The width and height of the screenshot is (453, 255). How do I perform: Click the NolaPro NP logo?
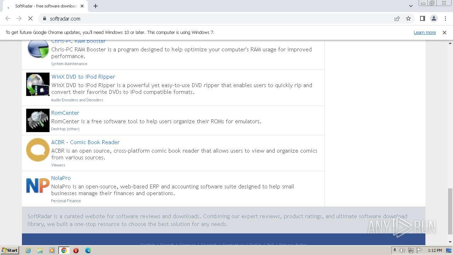pyautogui.click(x=38, y=186)
